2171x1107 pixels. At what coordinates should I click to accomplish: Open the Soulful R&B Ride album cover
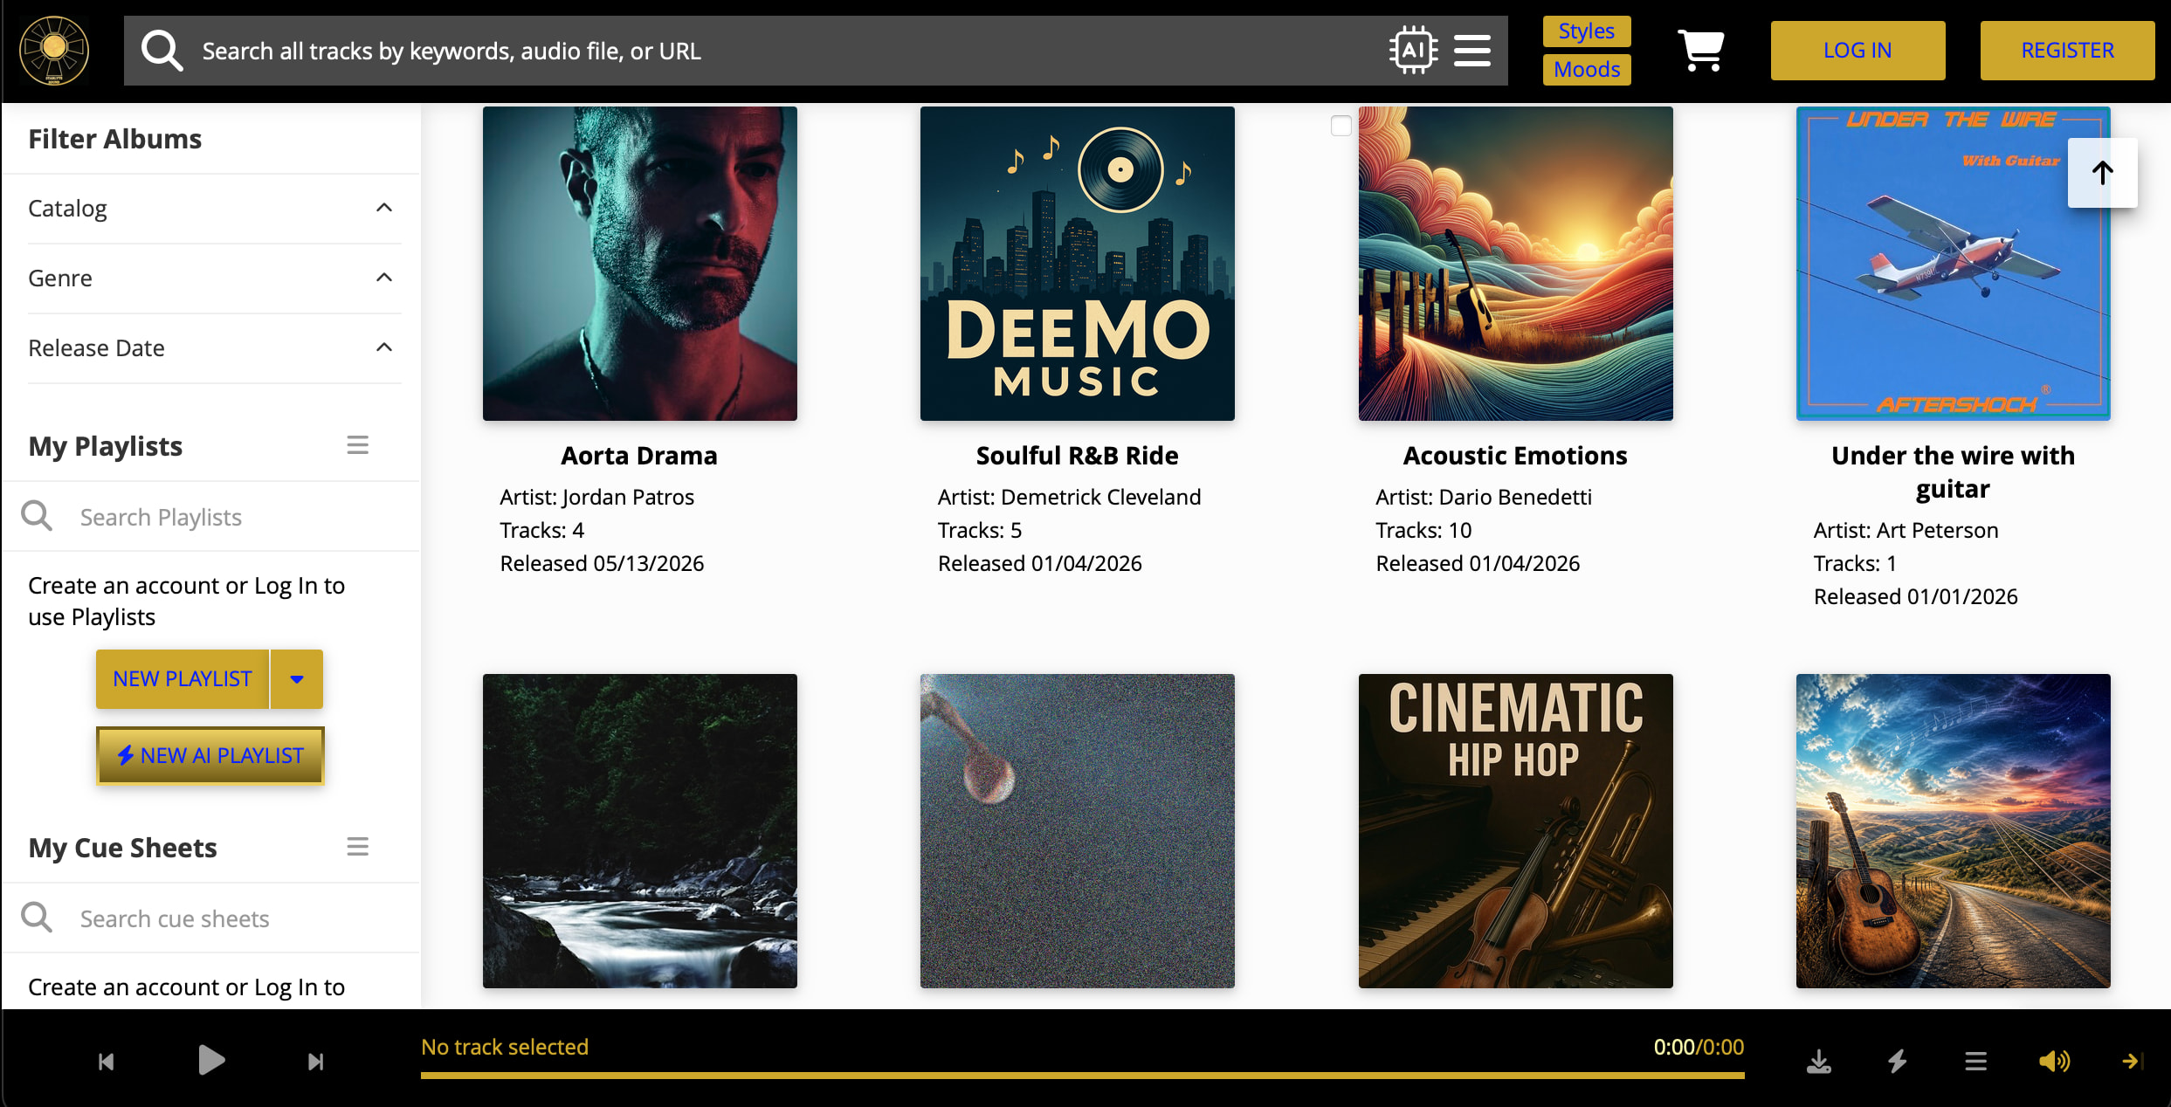(x=1078, y=264)
